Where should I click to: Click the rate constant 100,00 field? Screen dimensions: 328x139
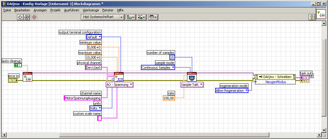point(169,98)
